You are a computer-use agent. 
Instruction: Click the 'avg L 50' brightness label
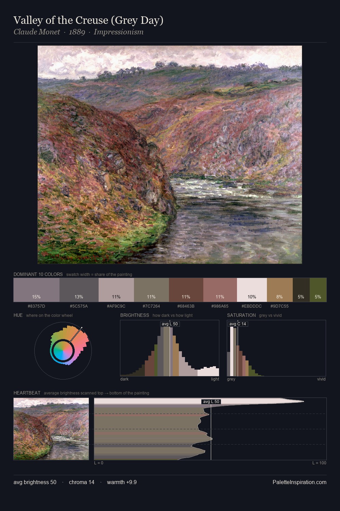tap(170, 324)
